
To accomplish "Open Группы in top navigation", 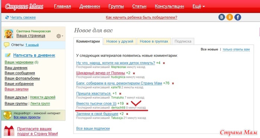I will [x=116, y=6].
